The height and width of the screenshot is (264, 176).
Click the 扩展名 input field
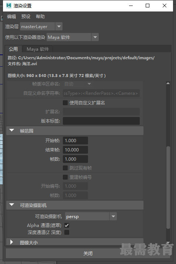pos(101,111)
